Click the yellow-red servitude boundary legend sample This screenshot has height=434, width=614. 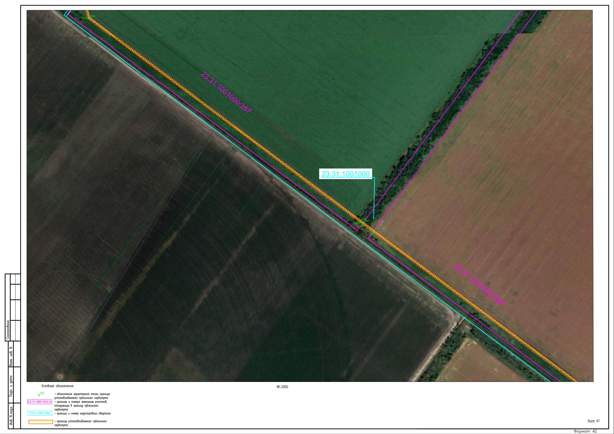(41, 422)
